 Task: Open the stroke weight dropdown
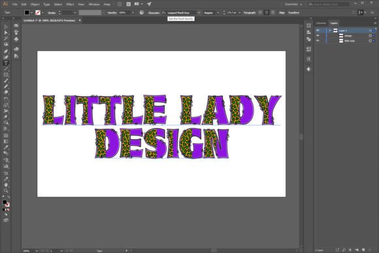point(75,12)
